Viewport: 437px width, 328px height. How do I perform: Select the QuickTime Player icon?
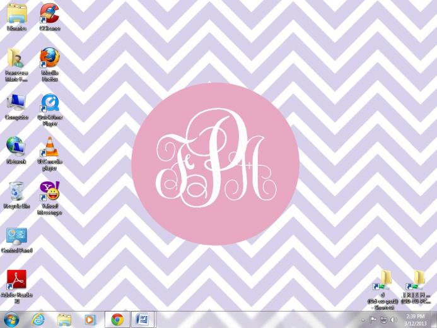pyautogui.click(x=49, y=103)
